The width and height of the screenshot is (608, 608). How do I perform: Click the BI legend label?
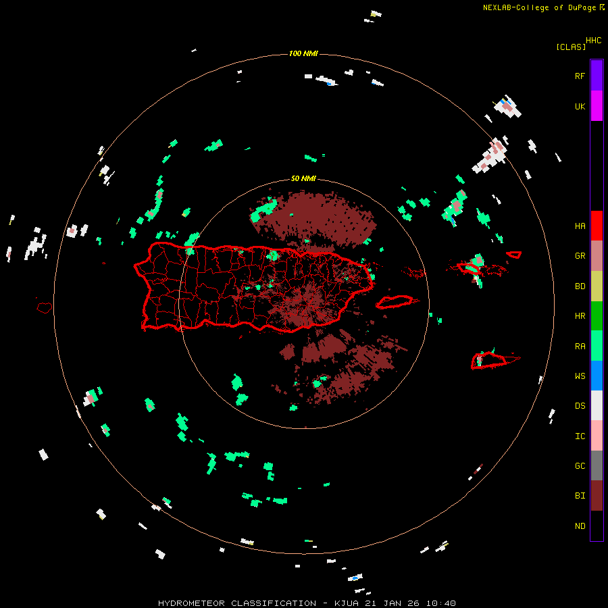(x=580, y=496)
